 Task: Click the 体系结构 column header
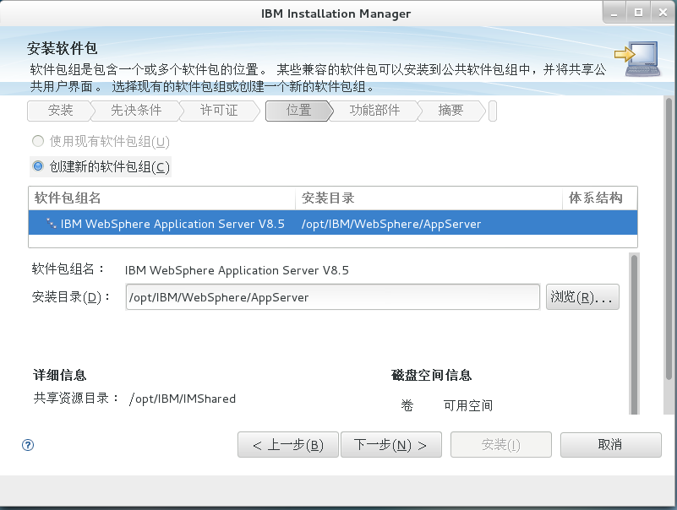coord(600,198)
